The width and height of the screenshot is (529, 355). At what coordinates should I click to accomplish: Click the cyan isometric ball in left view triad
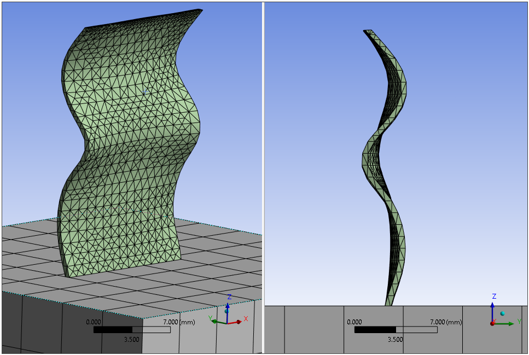tap(226, 311)
